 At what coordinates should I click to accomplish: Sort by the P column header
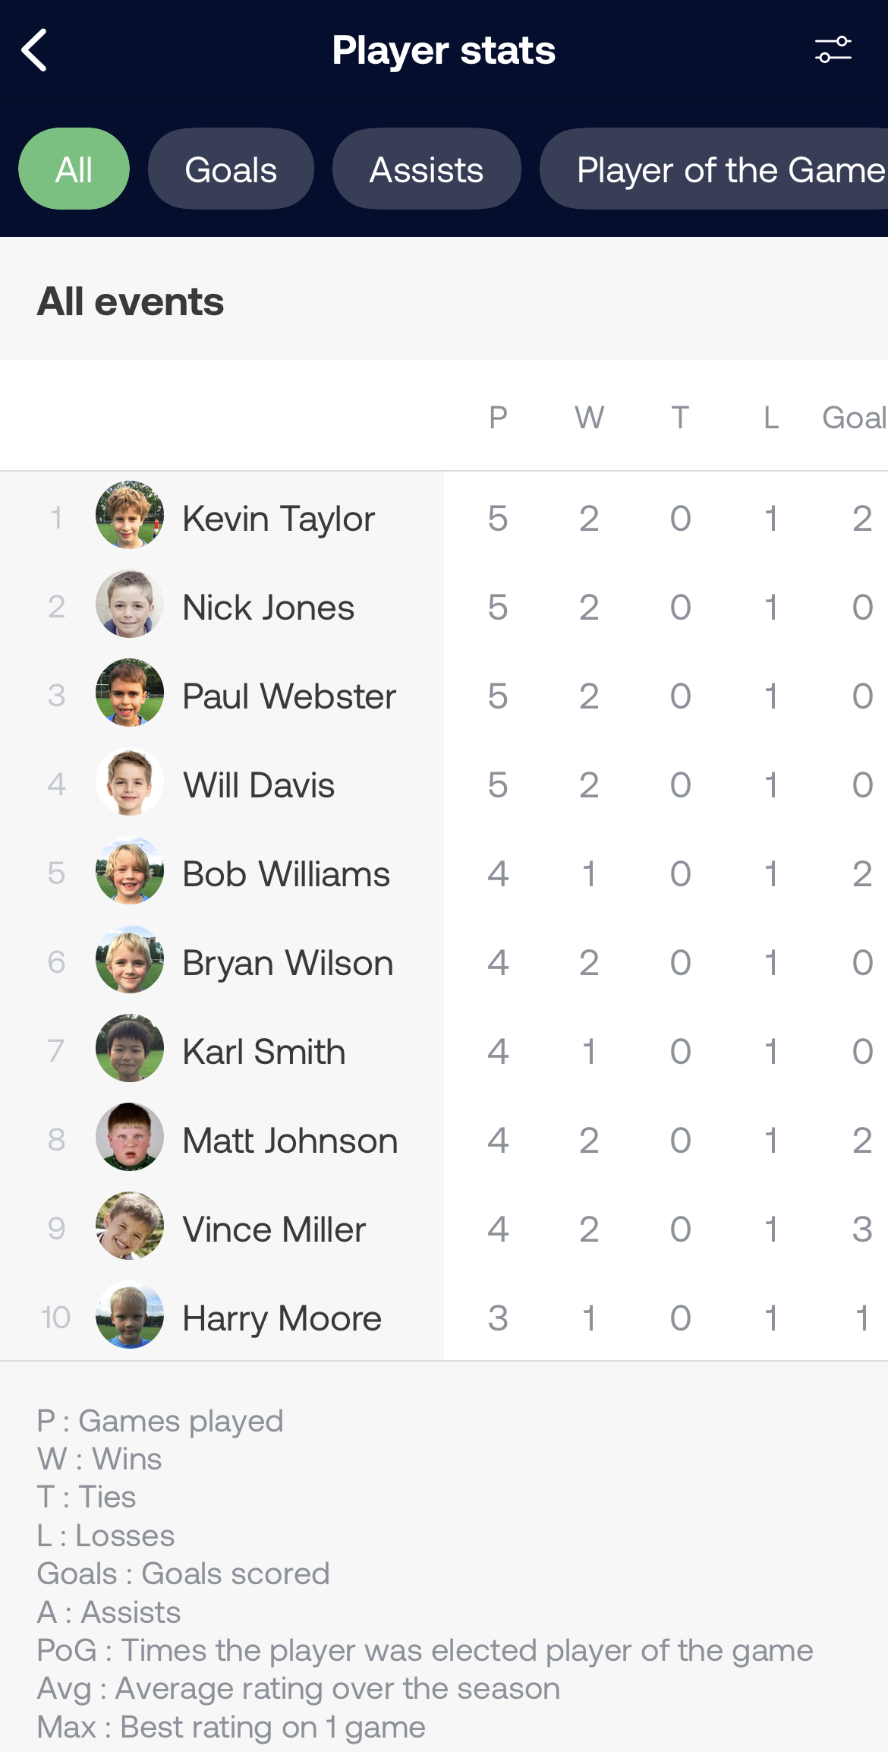click(498, 418)
